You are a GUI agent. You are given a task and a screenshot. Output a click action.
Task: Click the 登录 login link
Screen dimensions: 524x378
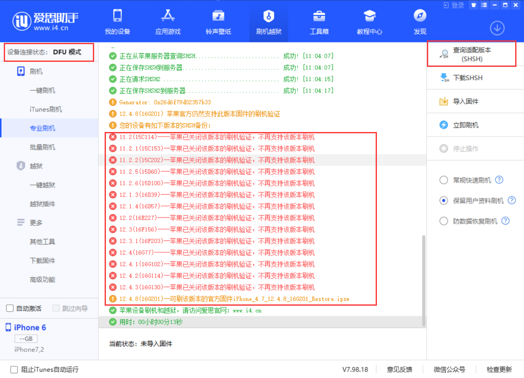pyautogui.click(x=454, y=5)
